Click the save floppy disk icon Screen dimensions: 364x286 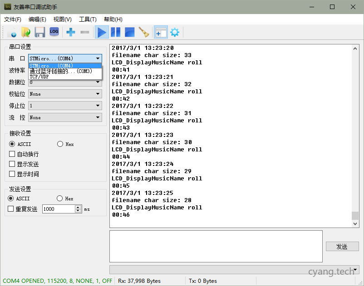[x=40, y=32]
